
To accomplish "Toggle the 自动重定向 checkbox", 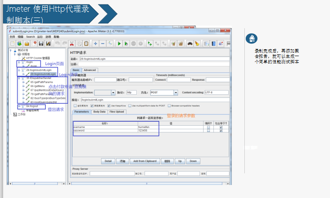I will 75,106.
